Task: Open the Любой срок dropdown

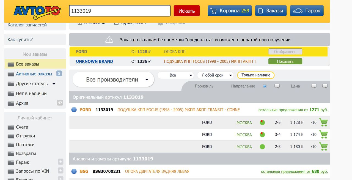Action: point(215,75)
